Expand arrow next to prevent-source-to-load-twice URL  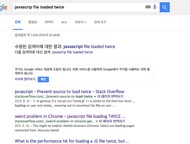tap(95, 97)
